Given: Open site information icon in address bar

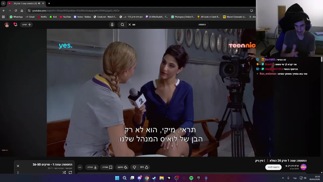Looking at the screenshot, I should pos(29,11).
